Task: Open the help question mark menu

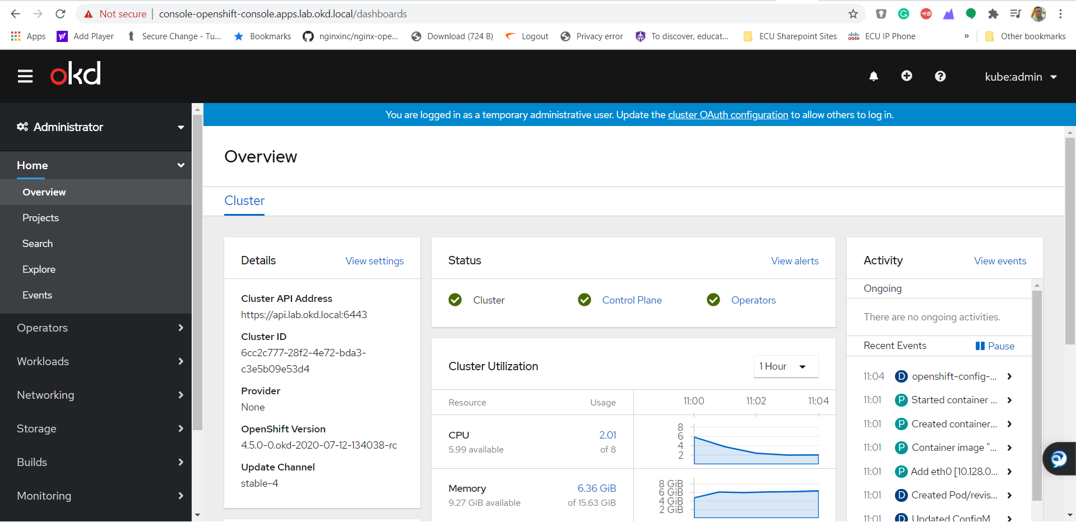Action: [x=940, y=76]
